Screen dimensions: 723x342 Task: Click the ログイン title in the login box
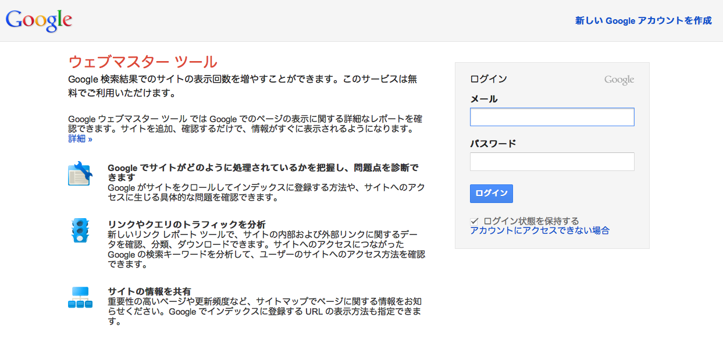[489, 79]
